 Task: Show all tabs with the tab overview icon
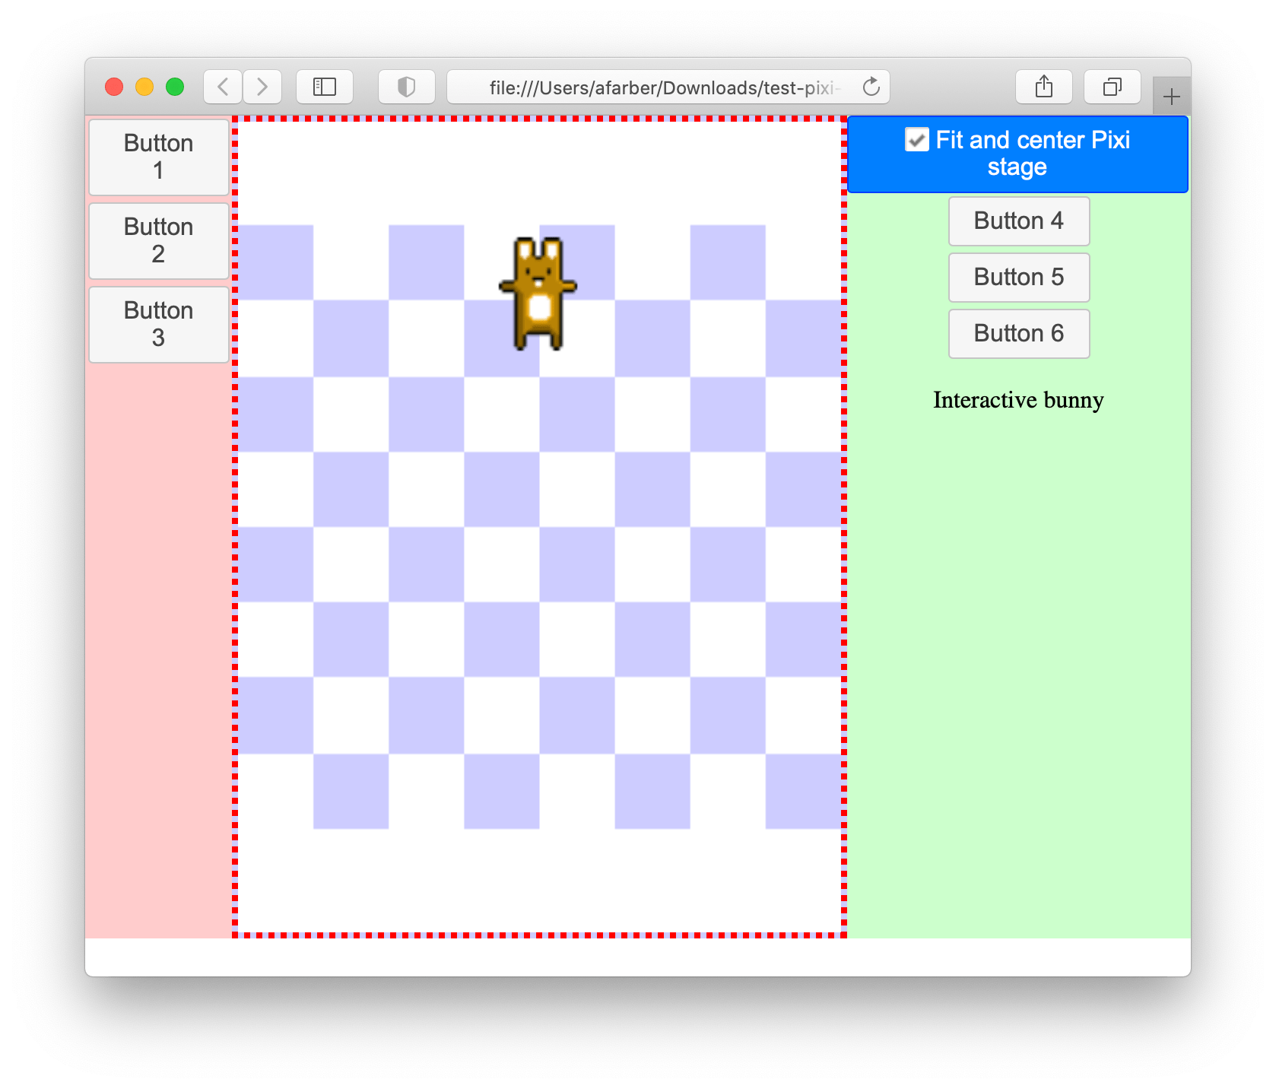[1112, 87]
